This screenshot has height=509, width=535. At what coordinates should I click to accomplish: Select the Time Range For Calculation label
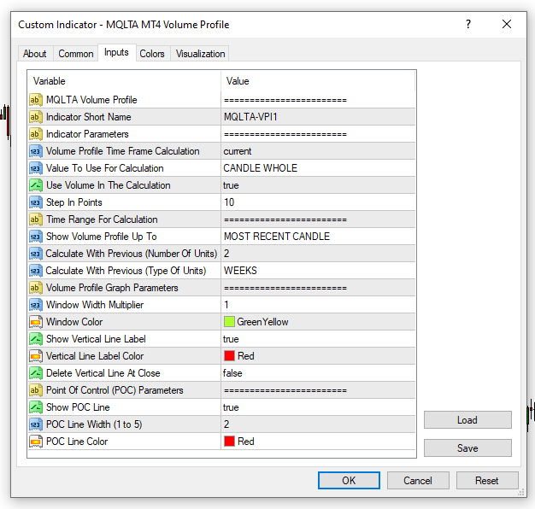[x=102, y=219]
